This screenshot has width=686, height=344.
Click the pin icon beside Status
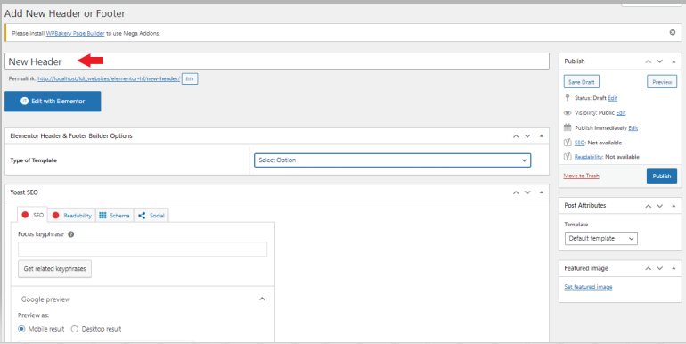point(568,98)
